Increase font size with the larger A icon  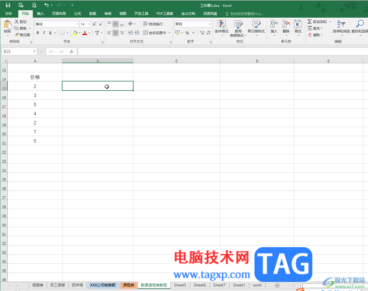pos(94,24)
